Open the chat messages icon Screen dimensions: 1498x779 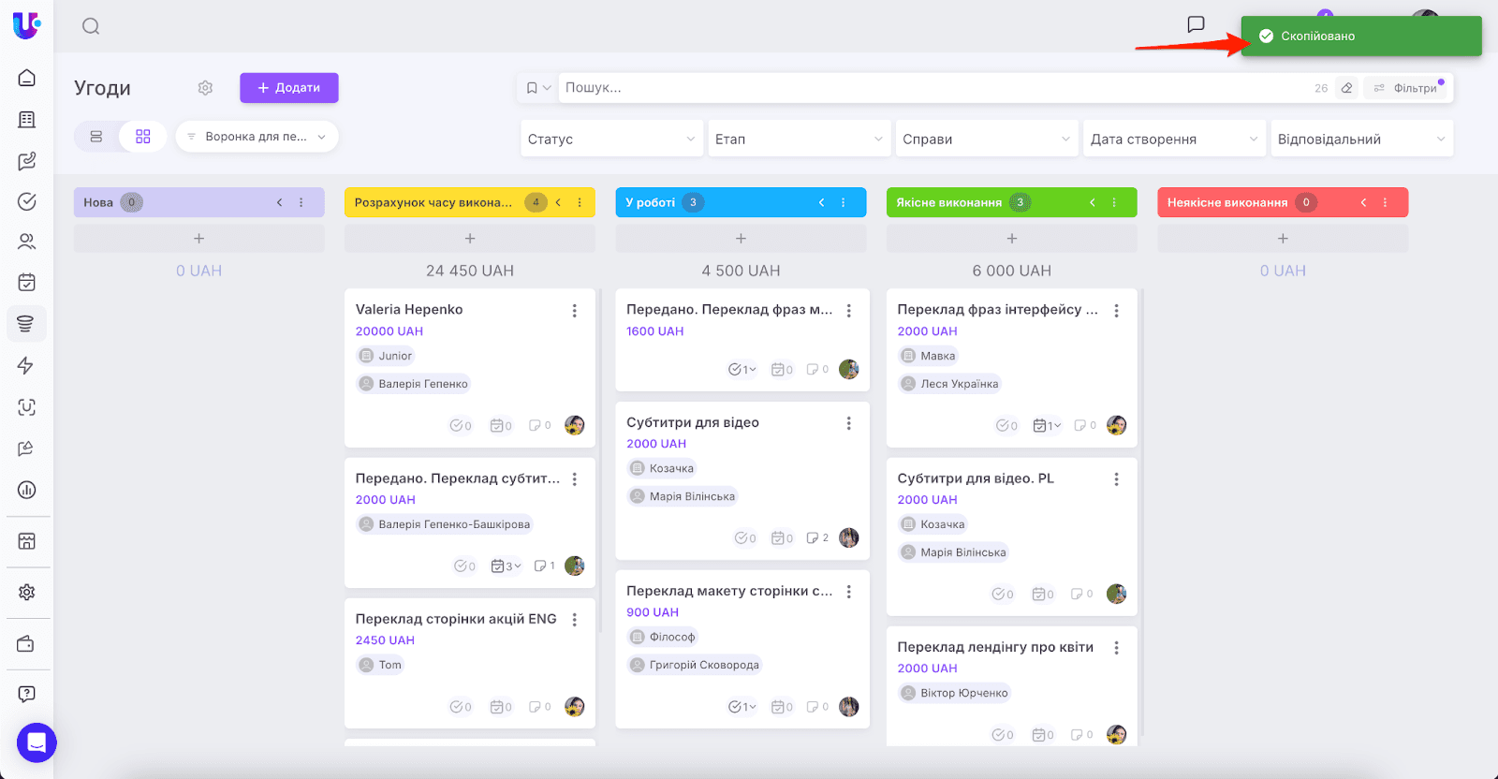pyautogui.click(x=1196, y=24)
